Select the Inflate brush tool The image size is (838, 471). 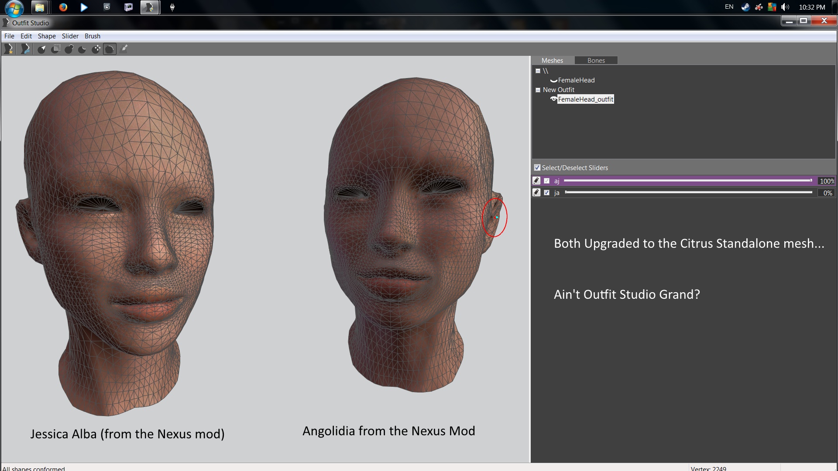pos(69,49)
